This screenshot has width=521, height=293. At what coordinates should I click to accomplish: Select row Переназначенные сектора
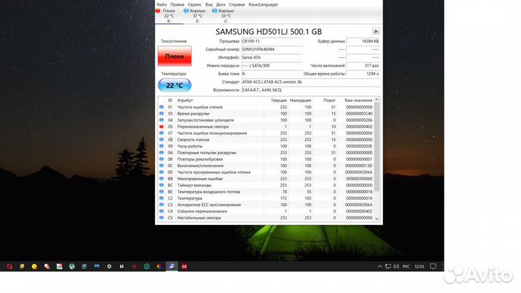coord(266,127)
